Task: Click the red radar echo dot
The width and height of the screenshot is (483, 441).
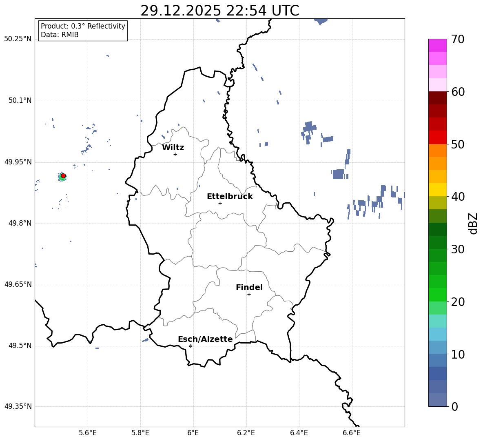Action: point(63,176)
